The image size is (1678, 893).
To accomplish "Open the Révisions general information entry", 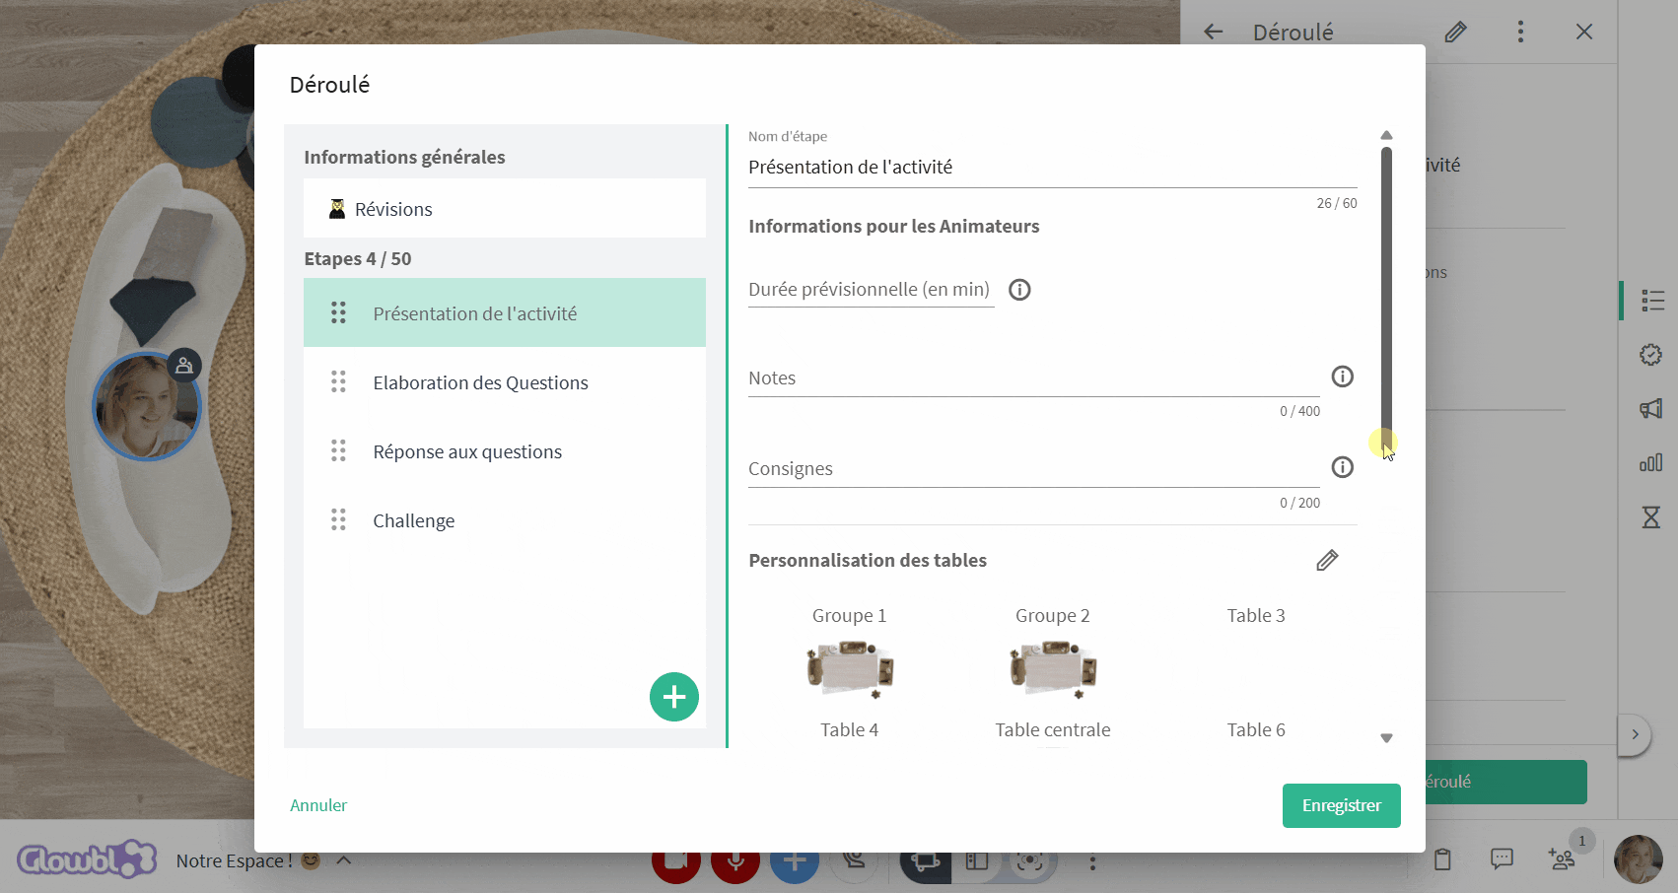I will point(505,208).
